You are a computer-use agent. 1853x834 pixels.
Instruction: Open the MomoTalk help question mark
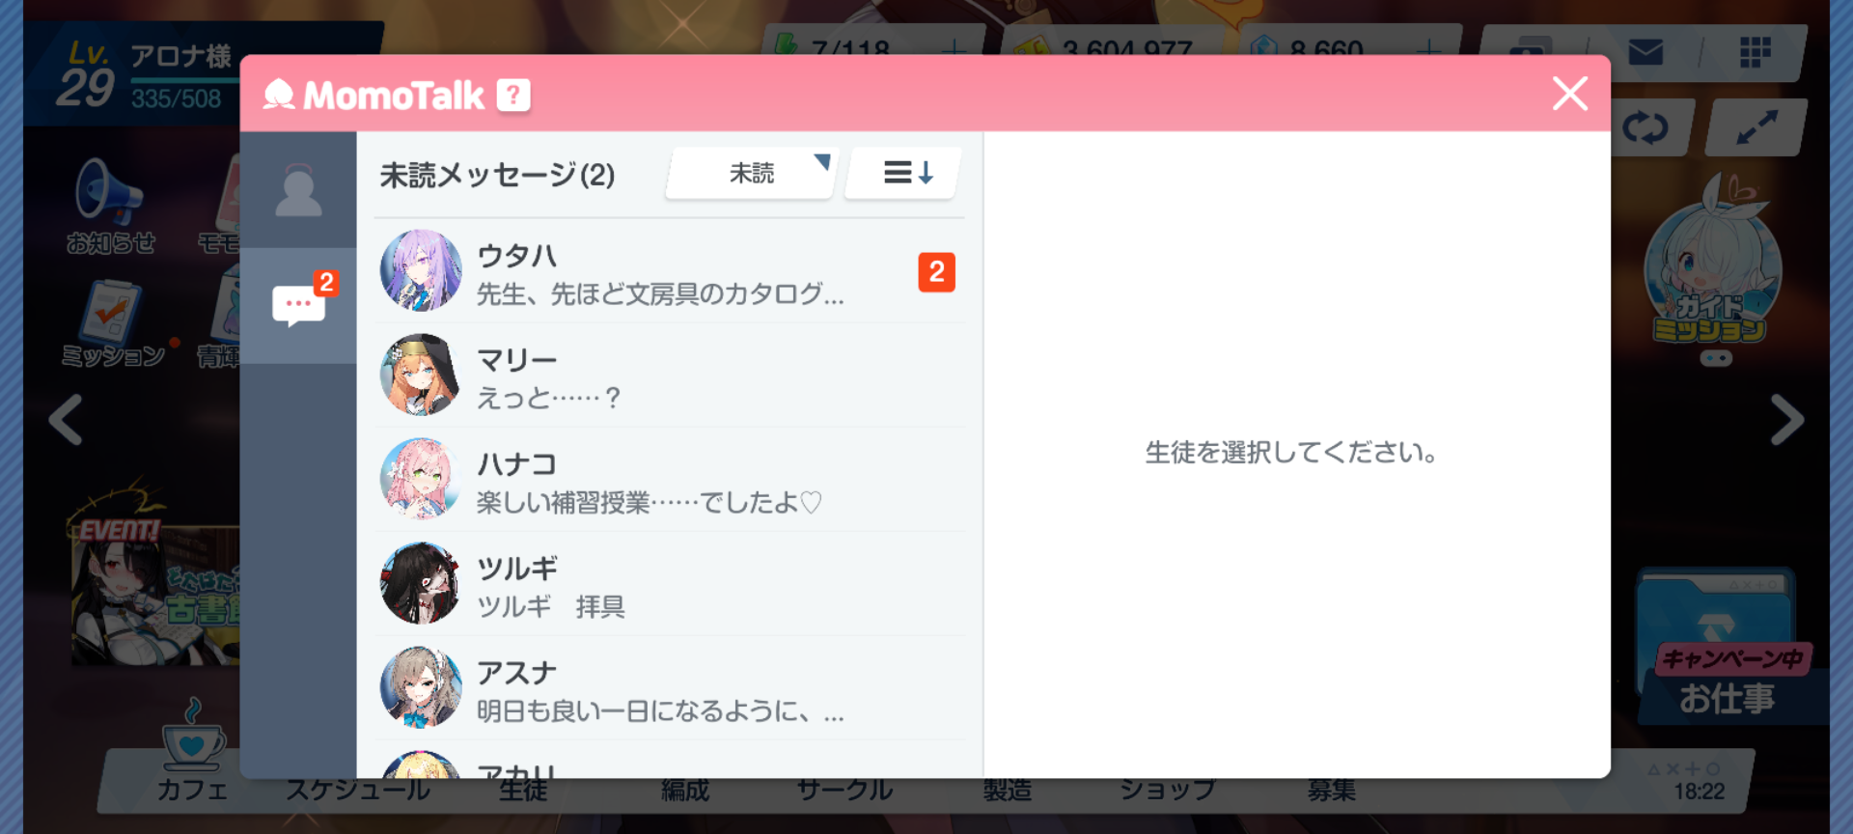(513, 95)
